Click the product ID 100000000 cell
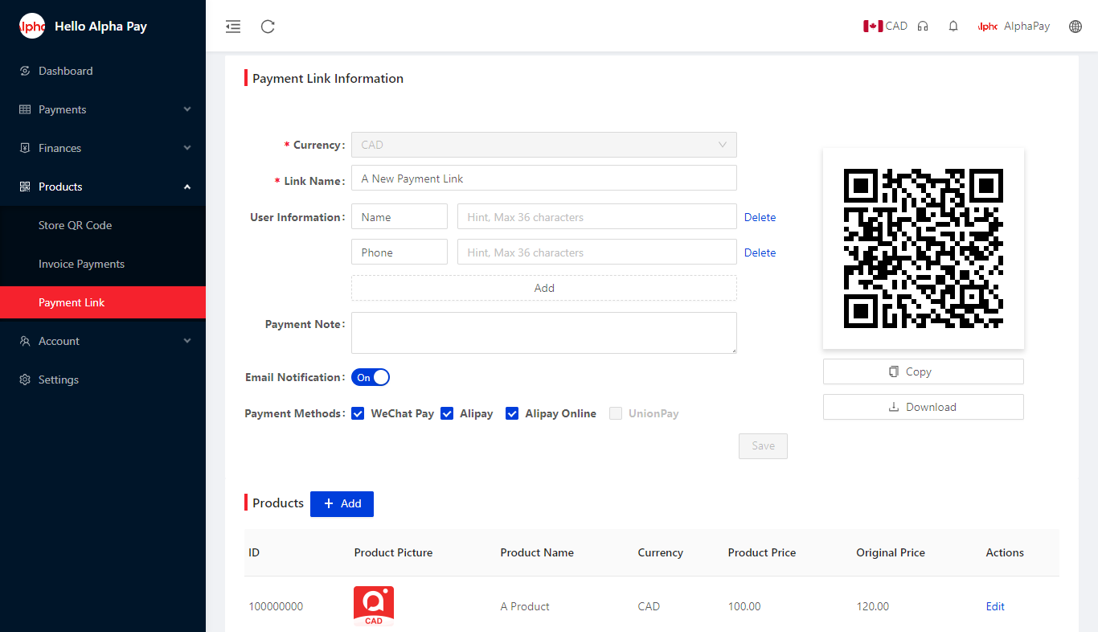Screen dimensions: 1098x632 coord(276,606)
